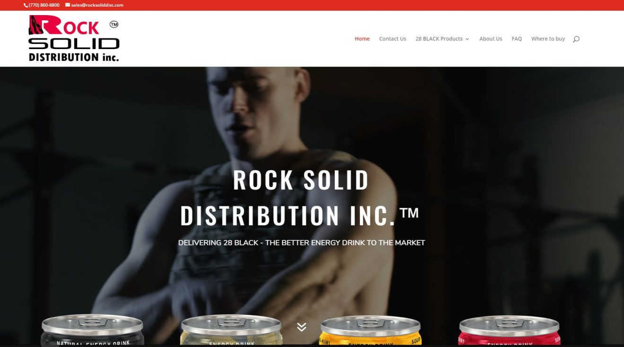Click the search magnifier icon in header
Viewport: 624px width, 347px height.
point(576,39)
